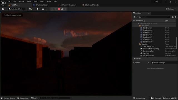Screen dimensions: 178x100
Task: Click the Outliner vertical scrollbar
Action: pos(177,43)
